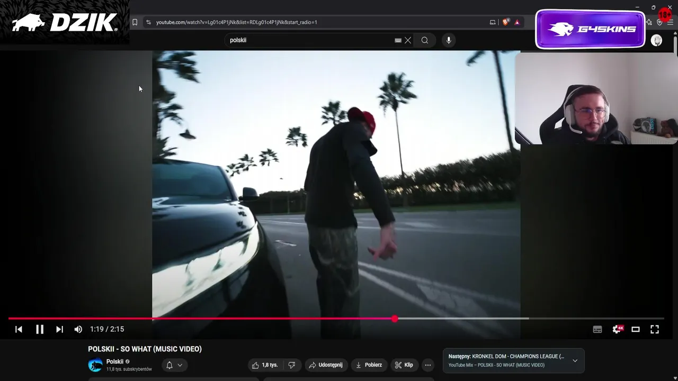
Task: Click the YouTube Mix playlist subtitle text
Action: [x=496, y=365]
